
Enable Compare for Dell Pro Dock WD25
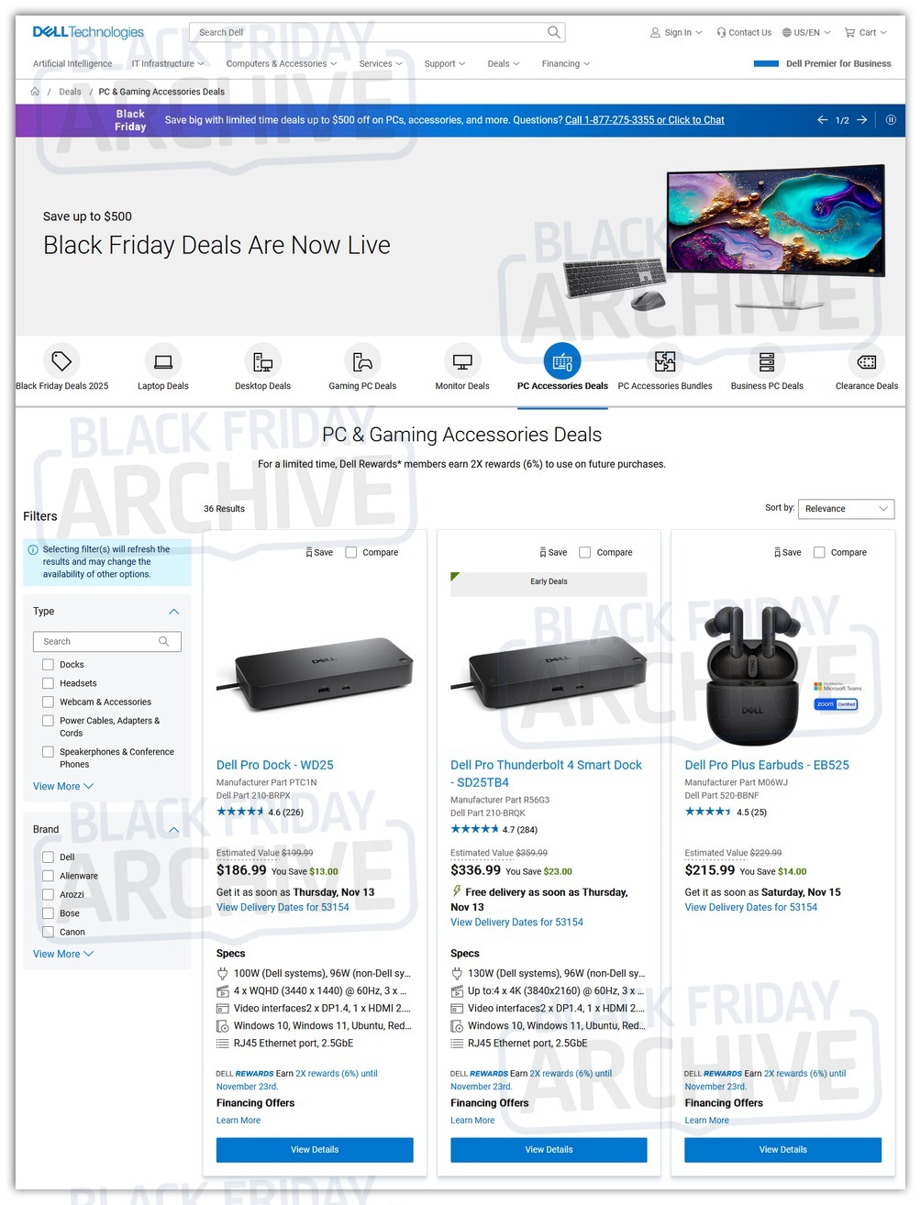point(350,552)
